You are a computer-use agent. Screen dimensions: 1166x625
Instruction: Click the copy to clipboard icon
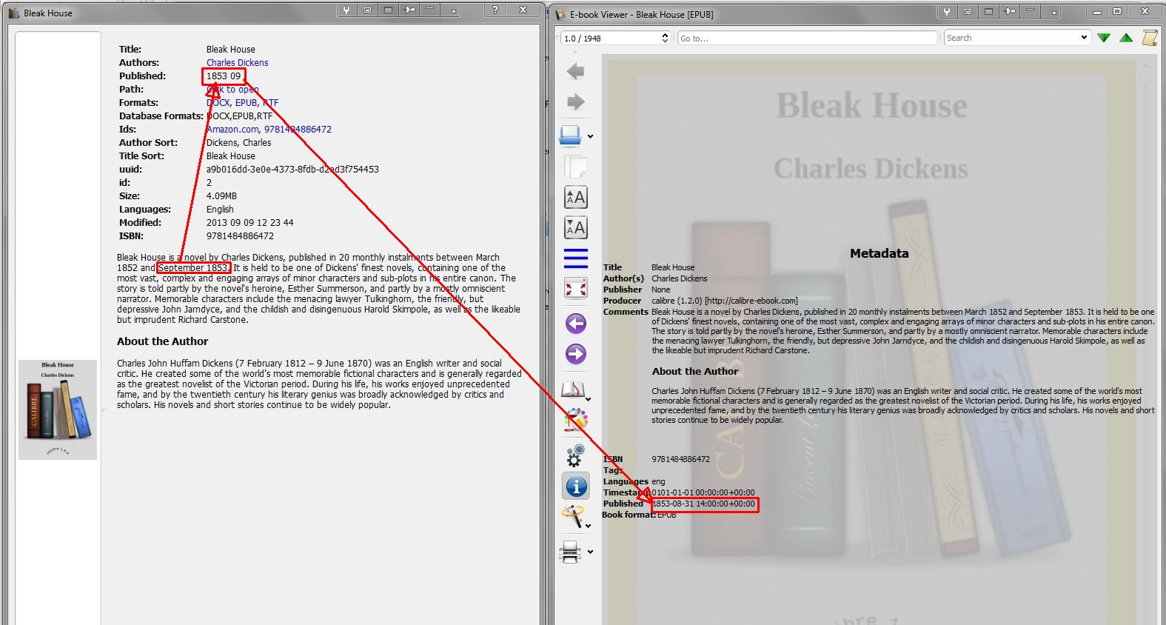tap(575, 167)
